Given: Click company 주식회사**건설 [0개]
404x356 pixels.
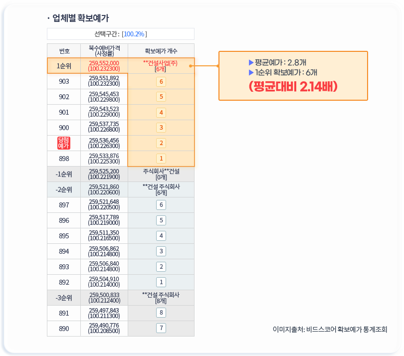Looking at the screenshot, I should 161,174.
